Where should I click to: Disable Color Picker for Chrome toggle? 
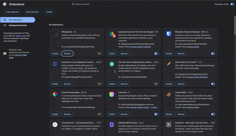pos(213,84)
